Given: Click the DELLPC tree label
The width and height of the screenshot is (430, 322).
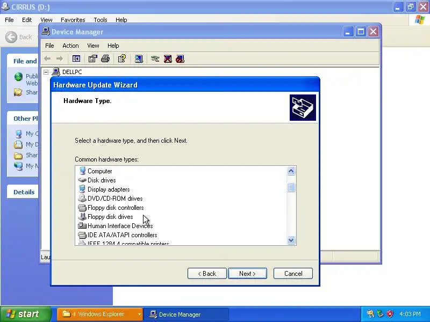Looking at the screenshot, I should click(72, 72).
